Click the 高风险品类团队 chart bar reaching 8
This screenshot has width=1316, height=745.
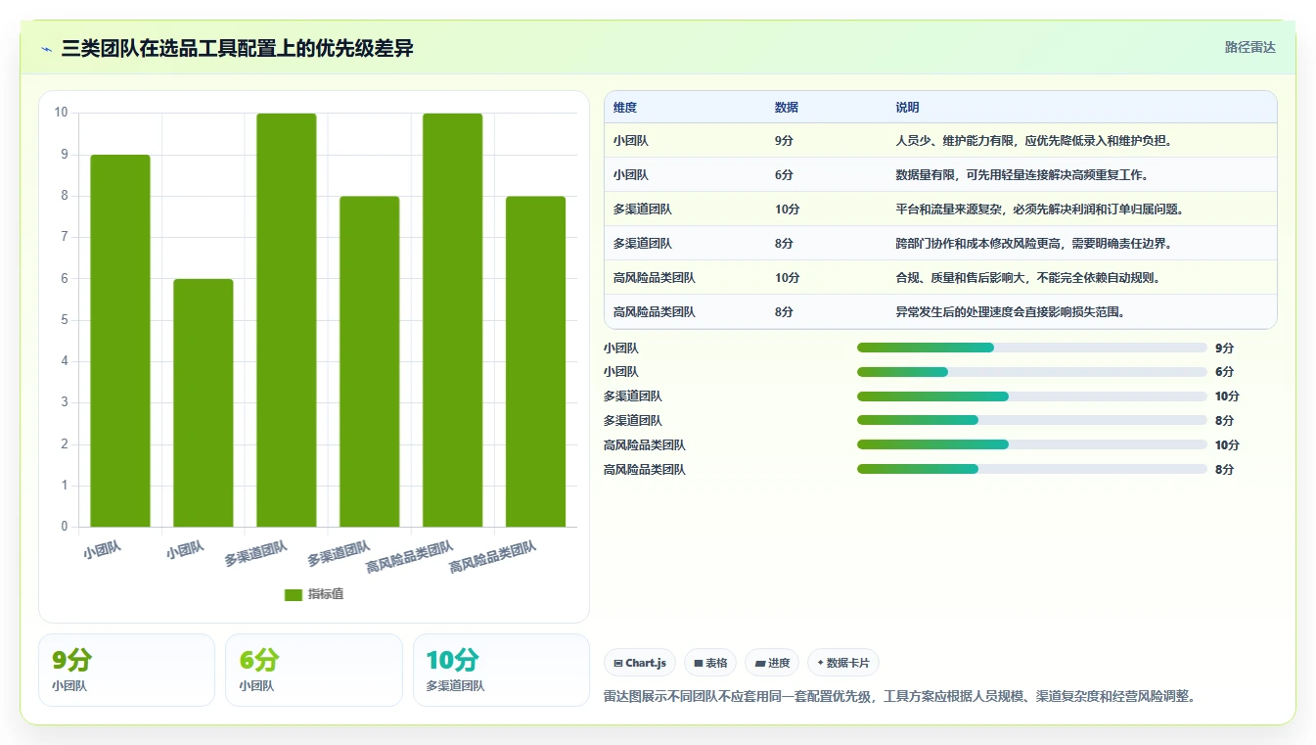pos(536,361)
